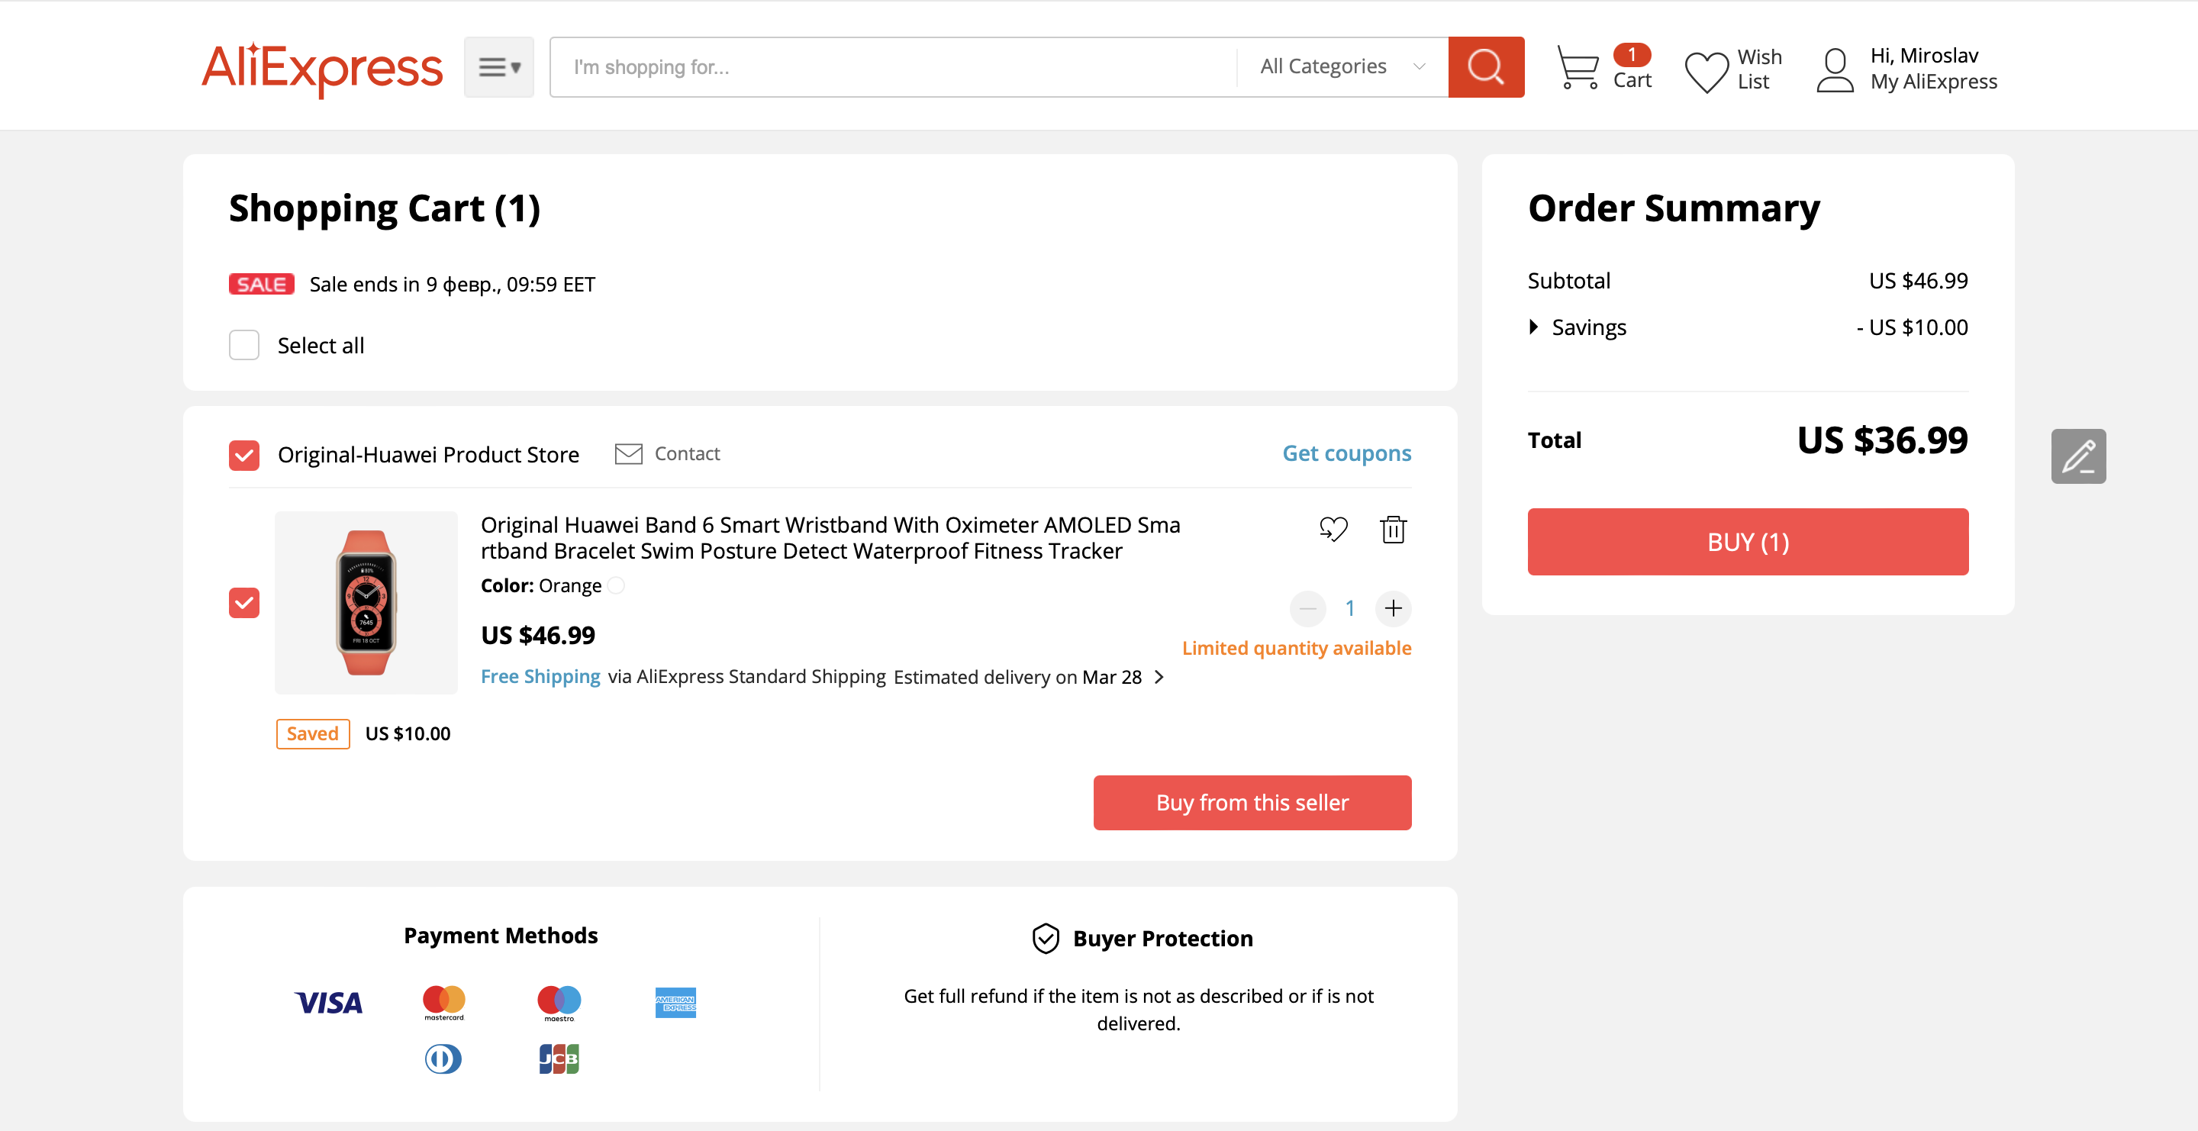Image resolution: width=2198 pixels, height=1131 pixels.
Task: Expand shipping options chevron after Mar 28
Action: (1159, 676)
